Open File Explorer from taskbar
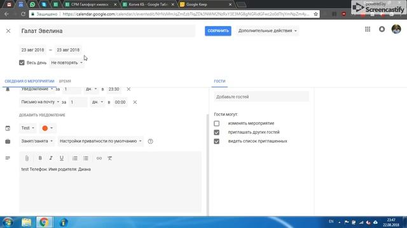This screenshot has width=407, height=228. [x=26, y=222]
